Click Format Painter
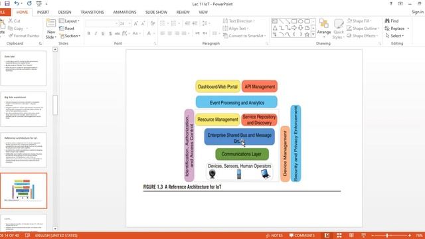This screenshot has width=425, height=239. tap(24, 36)
